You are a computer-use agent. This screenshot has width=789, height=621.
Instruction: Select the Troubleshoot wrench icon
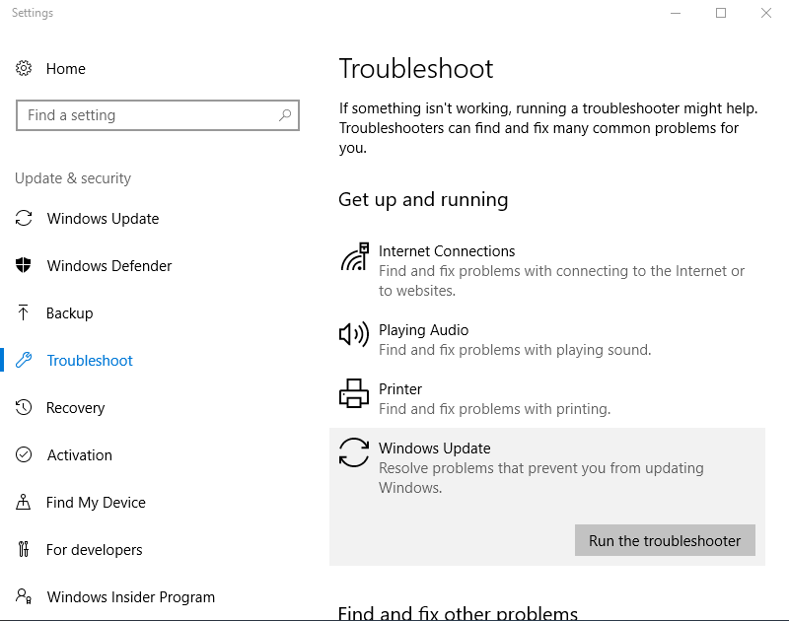(x=24, y=360)
